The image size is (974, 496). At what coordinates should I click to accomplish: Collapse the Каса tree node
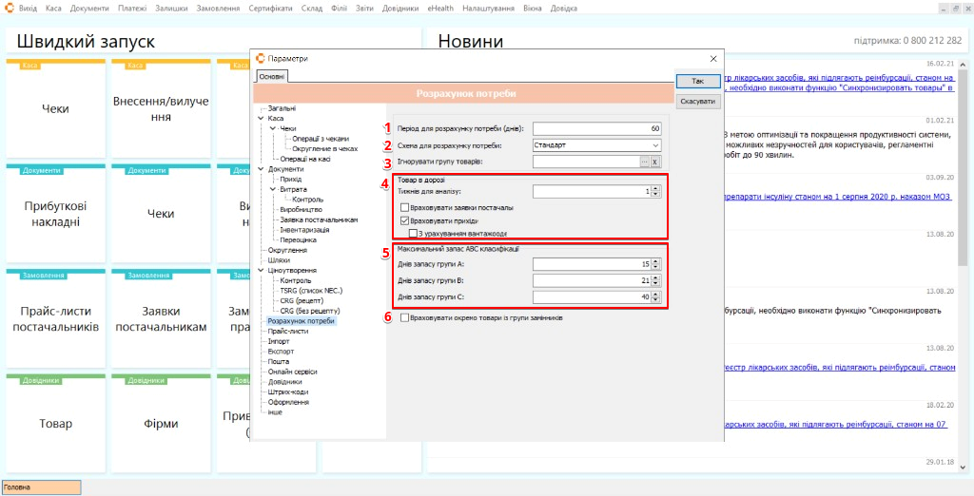261,118
